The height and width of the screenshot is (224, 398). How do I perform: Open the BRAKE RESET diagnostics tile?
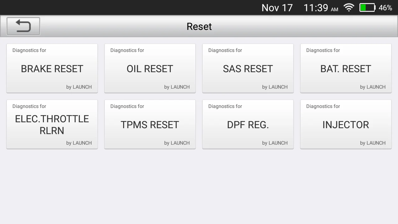pos(52,68)
